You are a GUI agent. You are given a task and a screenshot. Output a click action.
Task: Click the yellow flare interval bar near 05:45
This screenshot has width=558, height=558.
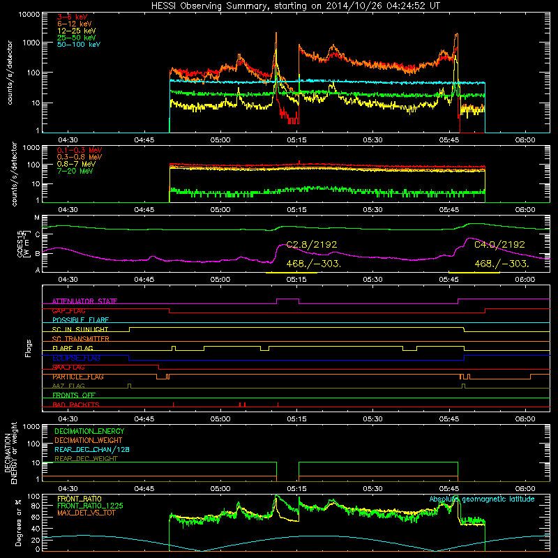point(474,273)
